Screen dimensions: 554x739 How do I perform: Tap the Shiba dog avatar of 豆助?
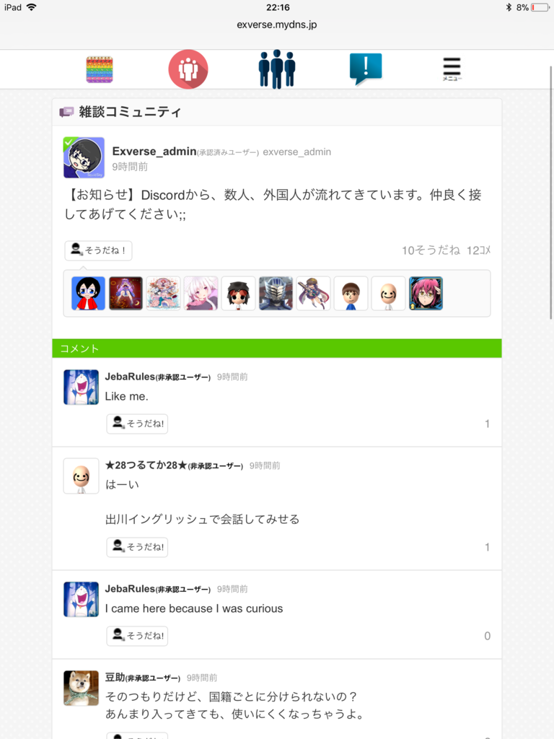[x=81, y=688]
